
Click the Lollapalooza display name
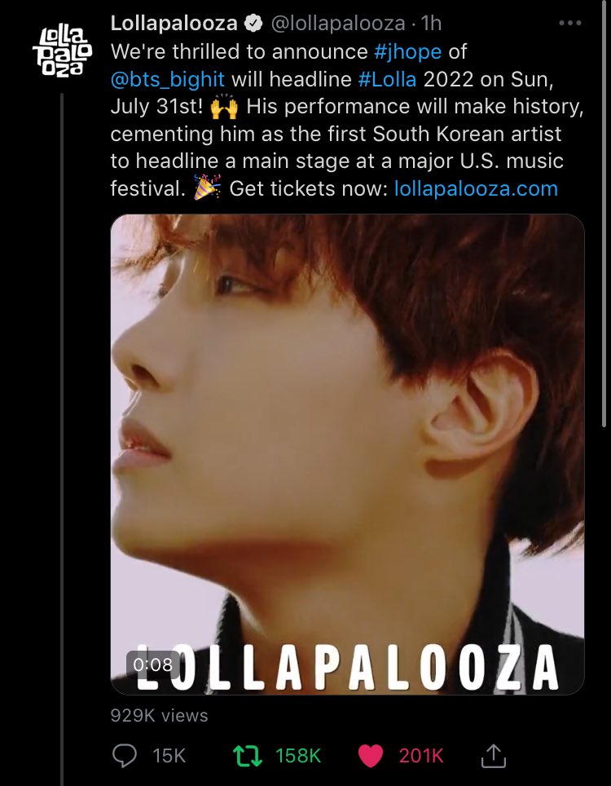click(x=174, y=23)
